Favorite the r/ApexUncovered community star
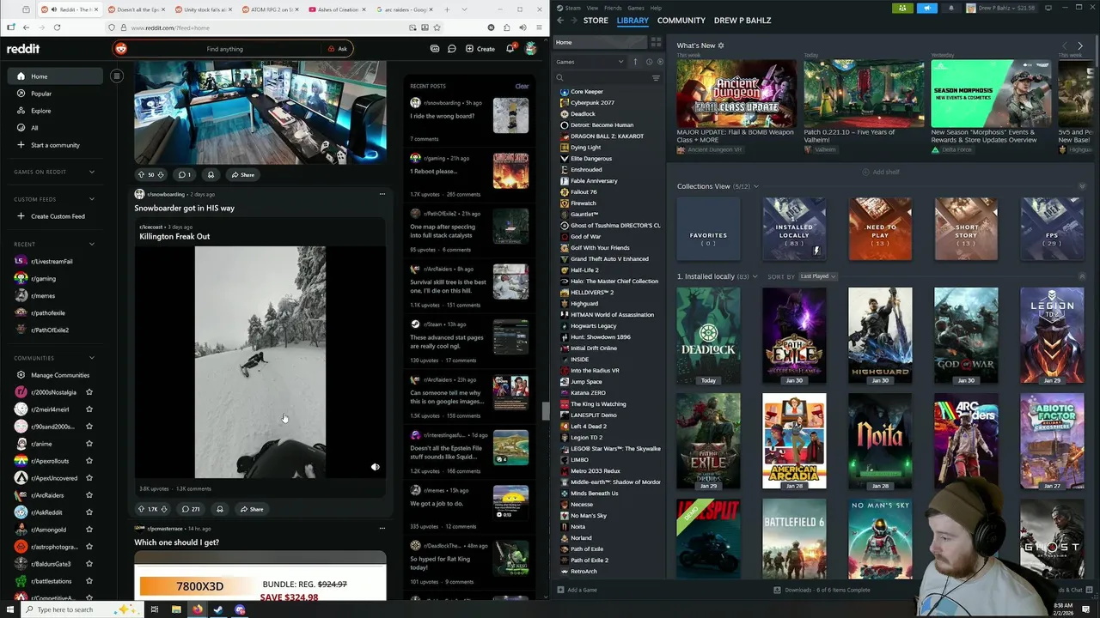Image resolution: width=1100 pixels, height=618 pixels. pyautogui.click(x=89, y=478)
